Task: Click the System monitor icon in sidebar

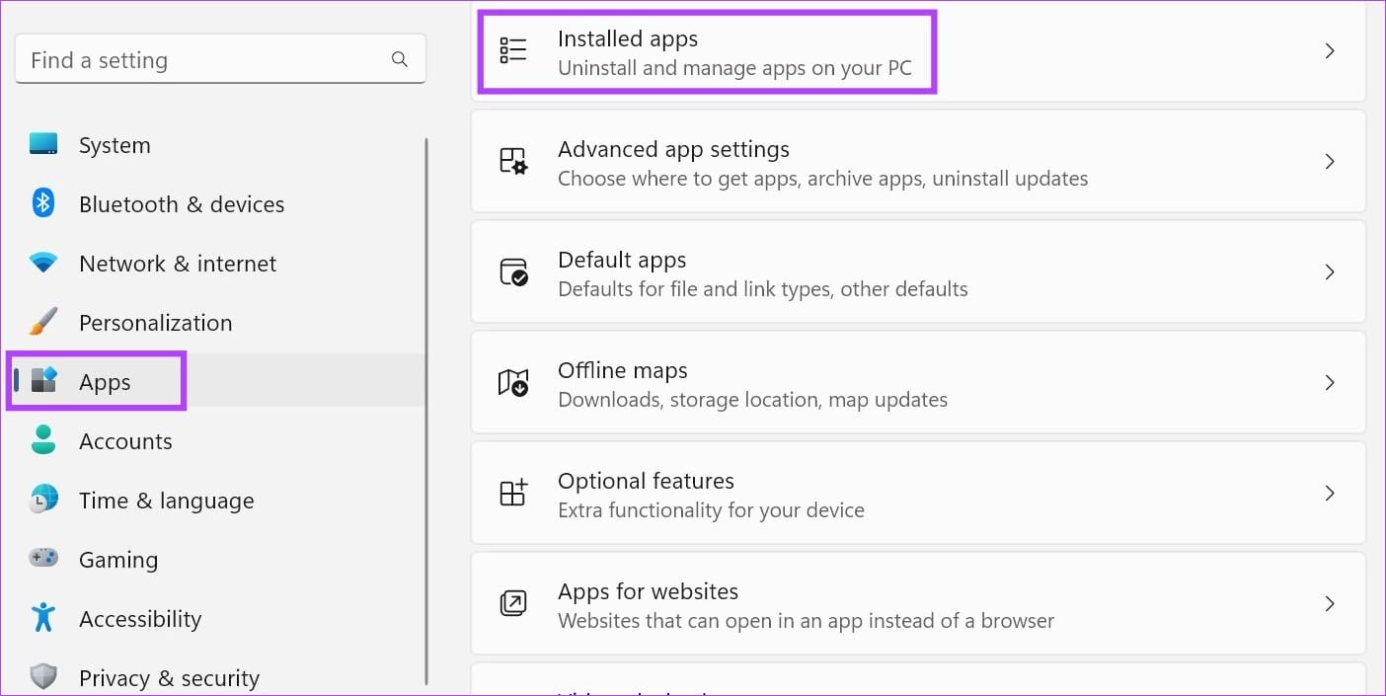Action: pyautogui.click(x=43, y=144)
